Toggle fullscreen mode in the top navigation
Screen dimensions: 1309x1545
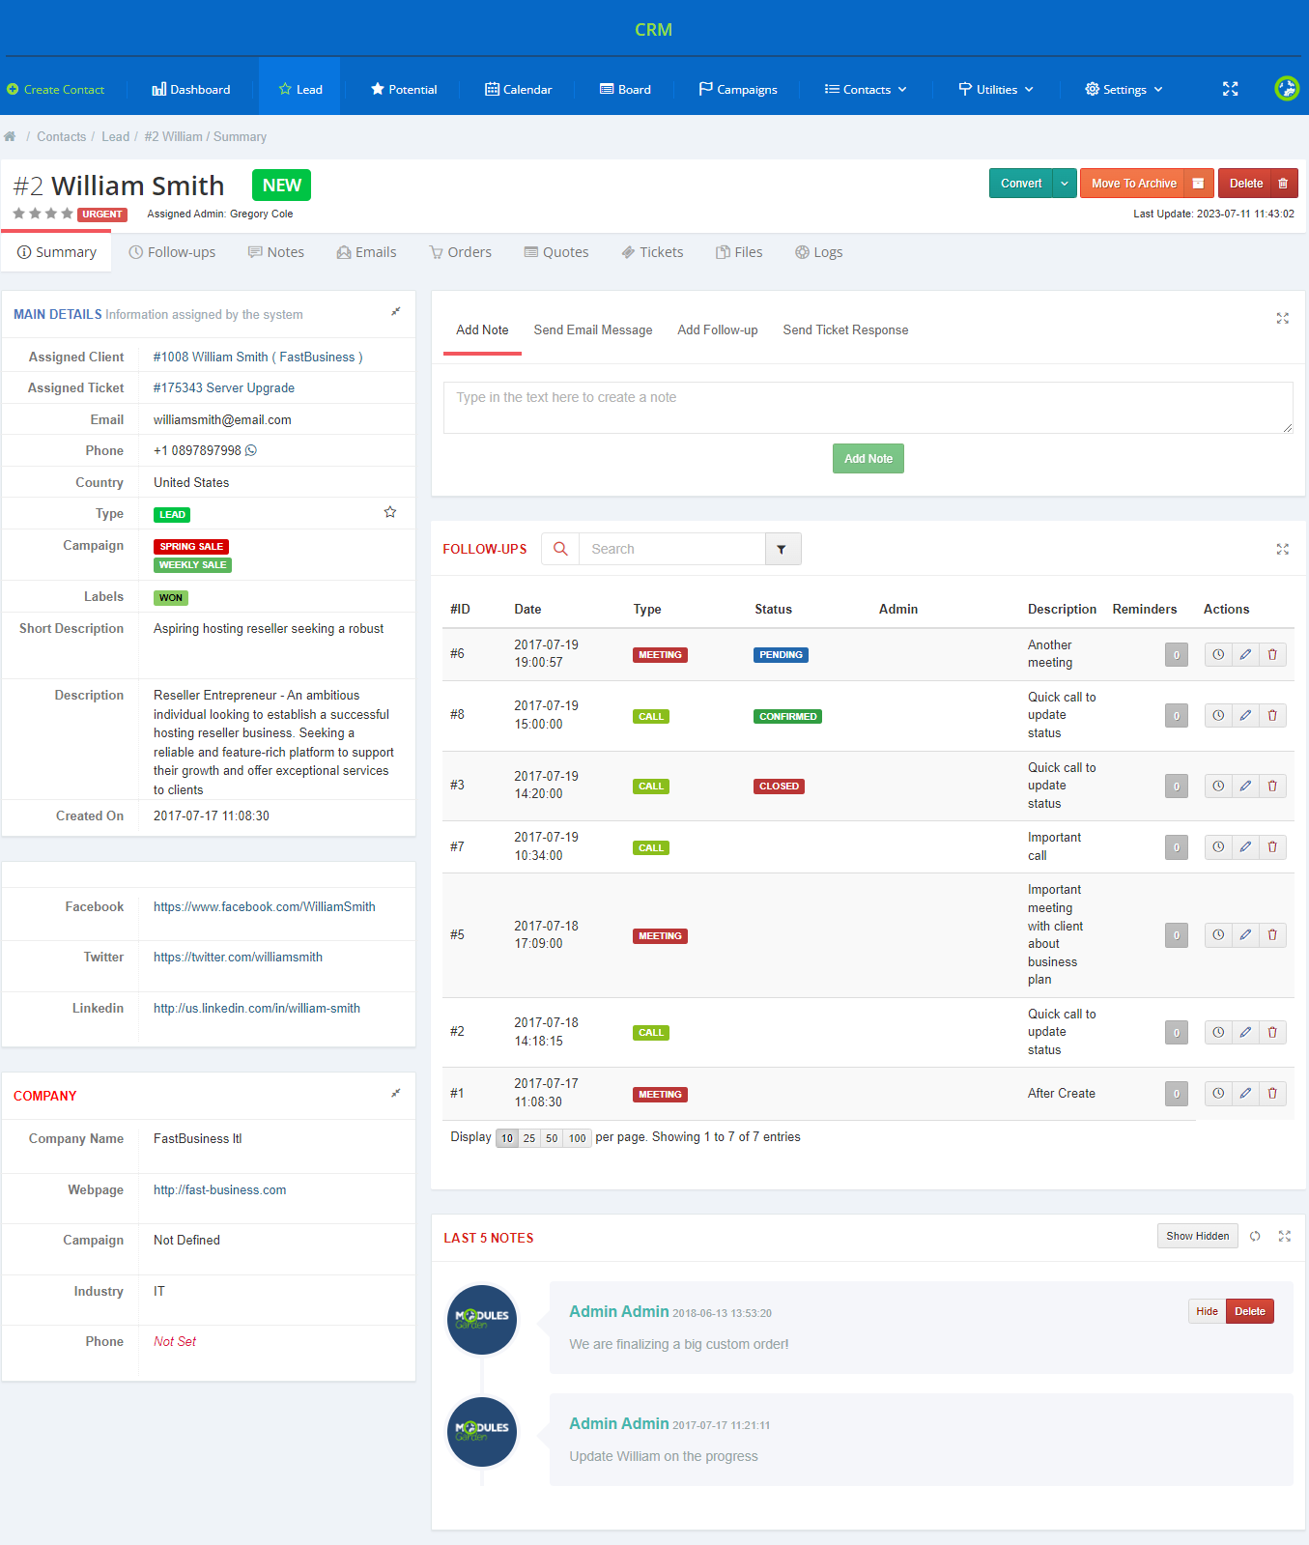[1230, 89]
